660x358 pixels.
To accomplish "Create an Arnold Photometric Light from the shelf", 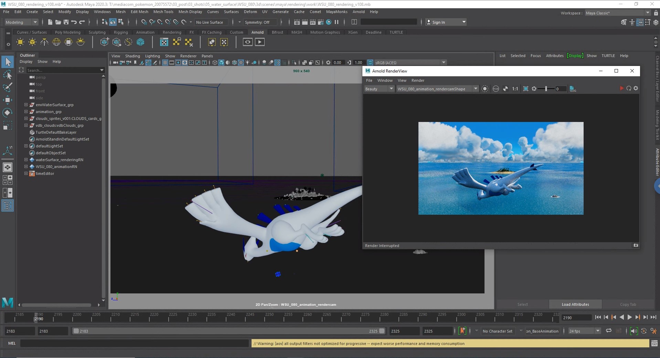I will (44, 42).
